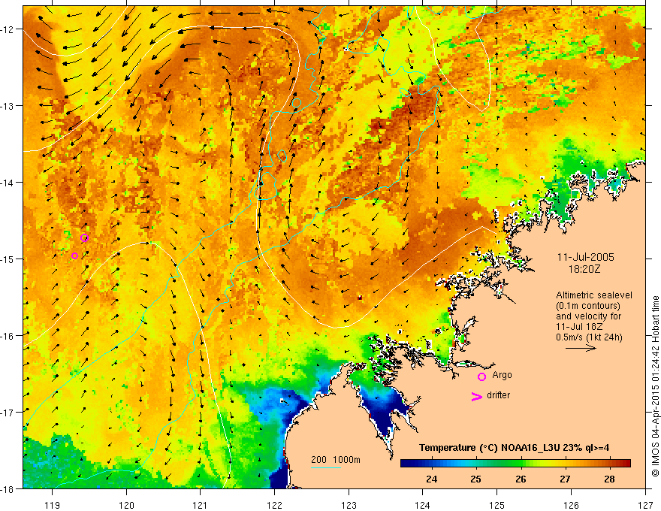Click the green 26 region of colorbar
The image size is (661, 511).
coord(521,464)
